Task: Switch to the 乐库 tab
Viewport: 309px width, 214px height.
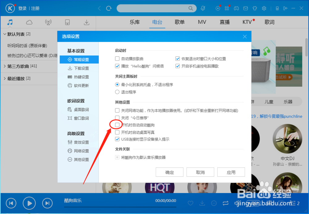Action: point(135,22)
